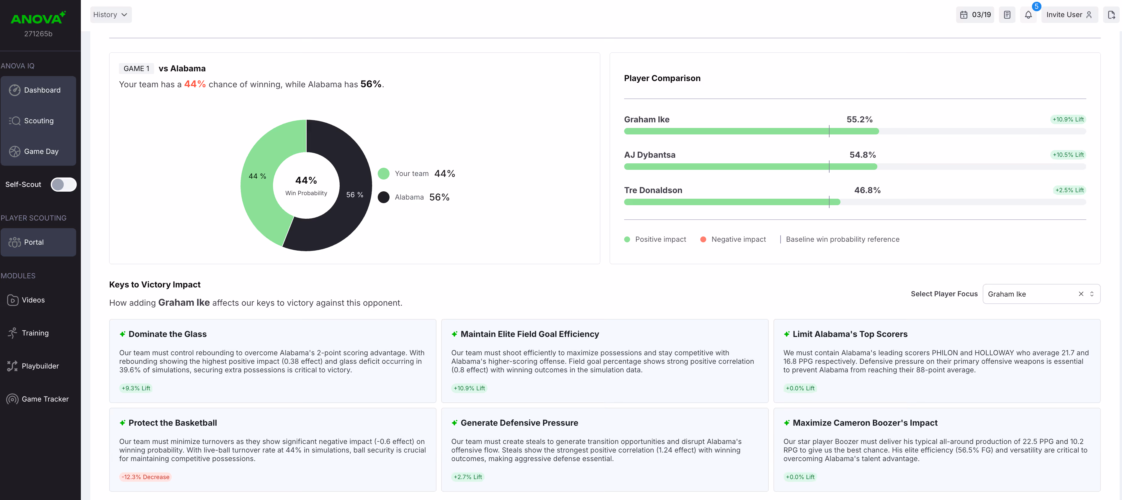This screenshot has width=1122, height=500.
Task: Open the Playbuilder module
Action: (x=40, y=366)
